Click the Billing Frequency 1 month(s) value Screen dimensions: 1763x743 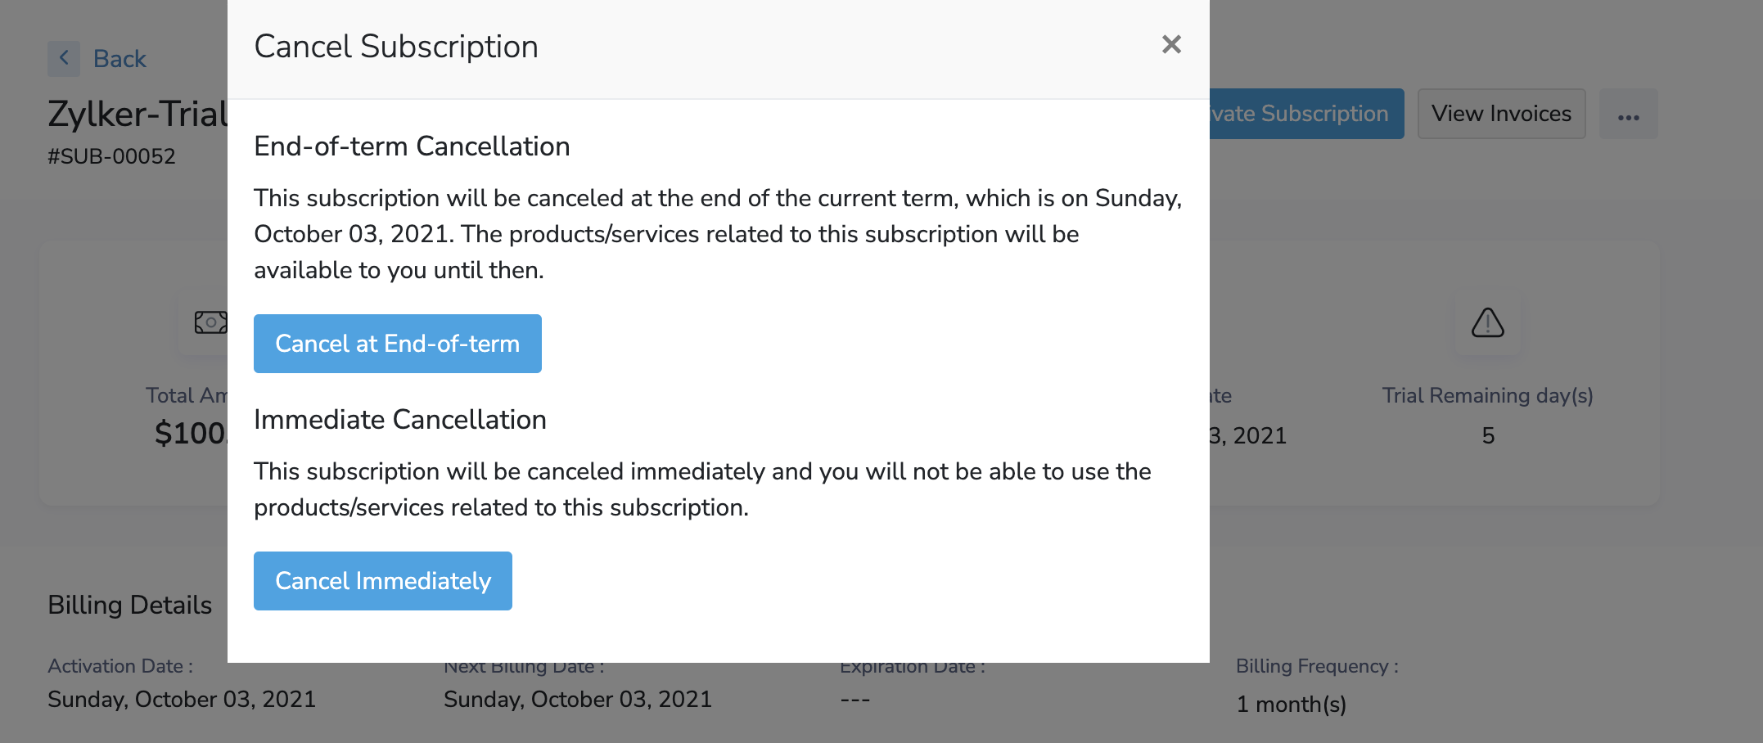[1291, 704]
